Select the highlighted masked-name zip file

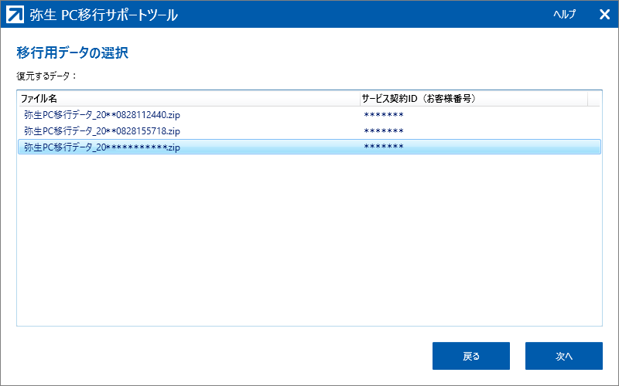[x=101, y=147]
